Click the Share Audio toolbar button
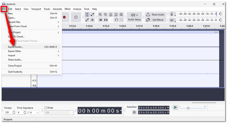227x123 pixels. (155, 15)
